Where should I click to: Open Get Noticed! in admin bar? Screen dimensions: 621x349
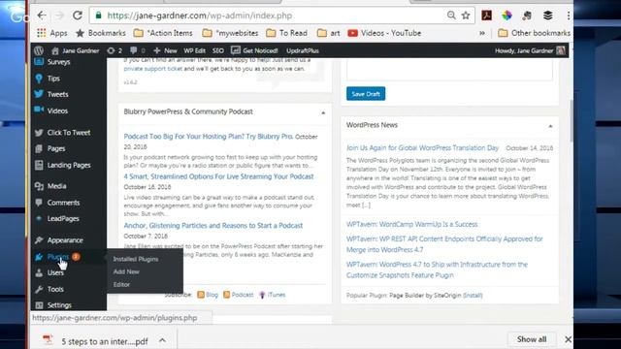[x=254, y=50]
